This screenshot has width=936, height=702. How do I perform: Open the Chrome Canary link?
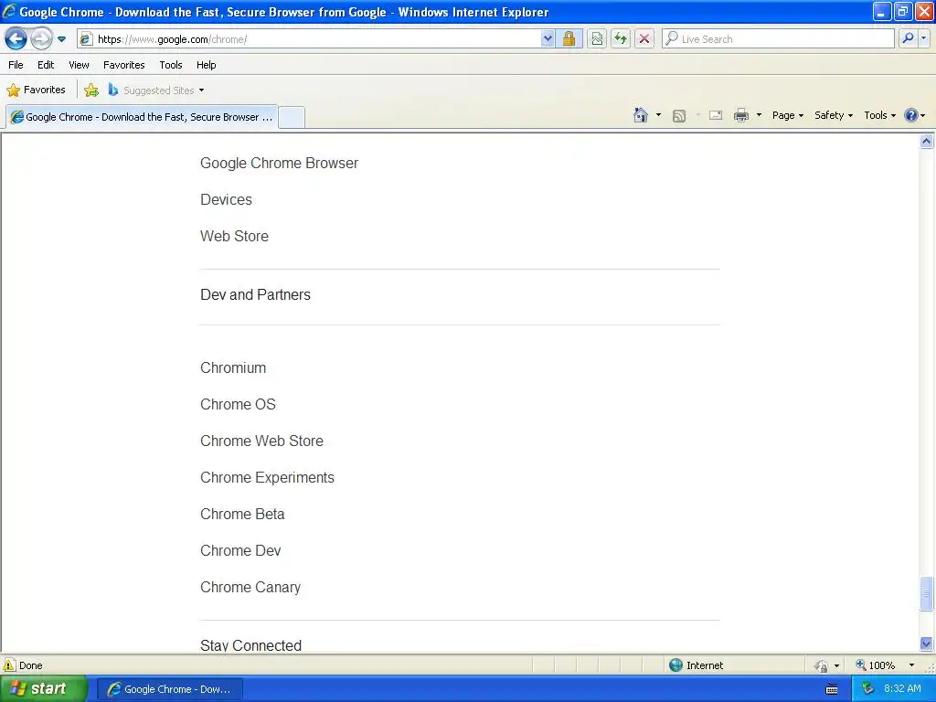pos(250,588)
